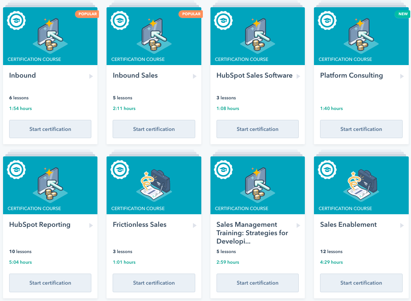Click the POPULAR tag on Inbound Sales card

pos(191,14)
